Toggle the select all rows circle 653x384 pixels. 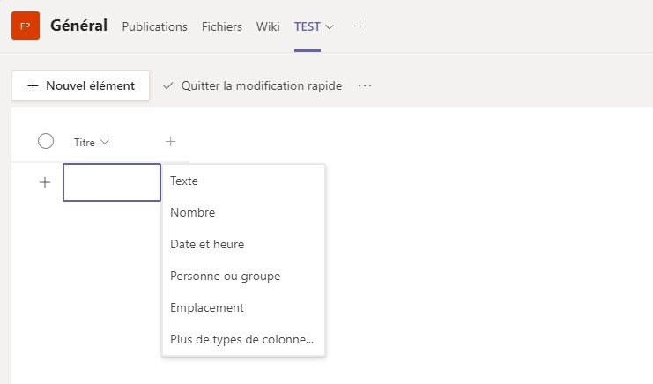46,141
